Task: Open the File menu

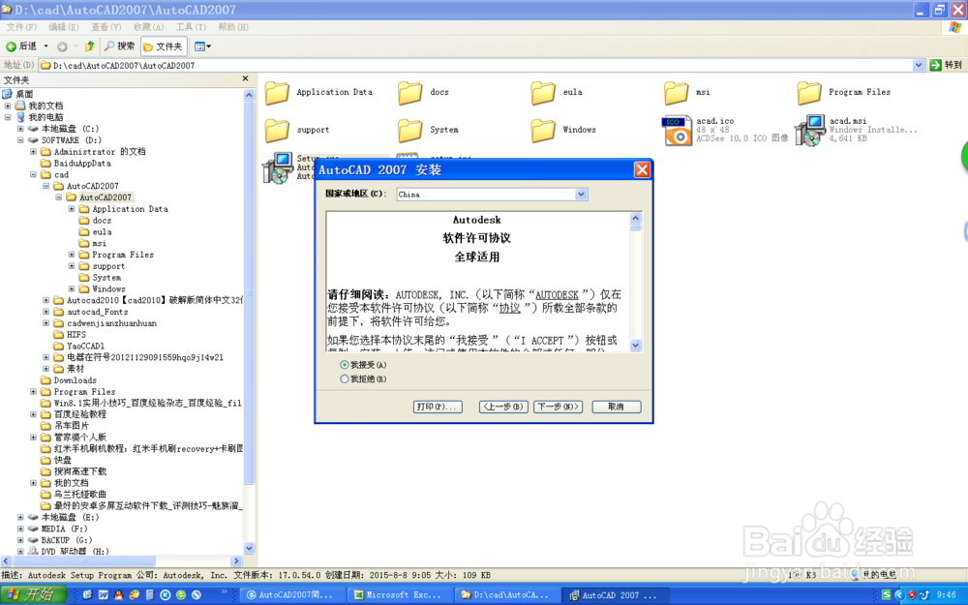Action: (21, 27)
